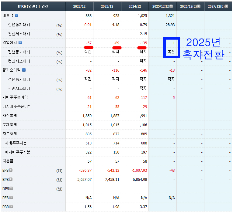This screenshot has width=233, height=213.
Task: Click help icon beside 2027/12(E) header
Action: coord(227,6)
